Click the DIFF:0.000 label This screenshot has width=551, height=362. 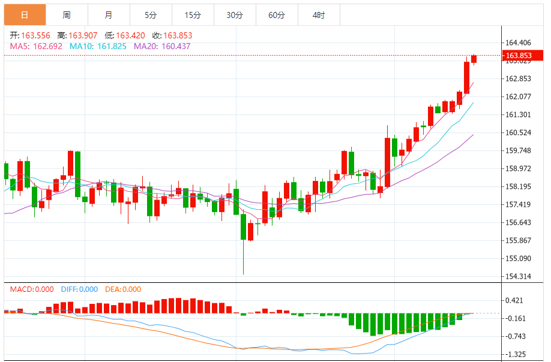point(79,289)
